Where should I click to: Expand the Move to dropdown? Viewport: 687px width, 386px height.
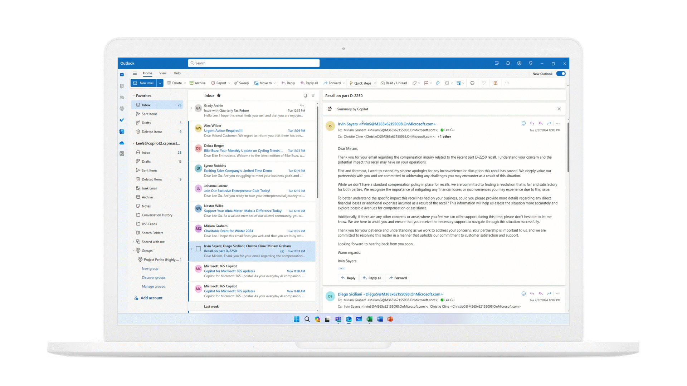(276, 83)
